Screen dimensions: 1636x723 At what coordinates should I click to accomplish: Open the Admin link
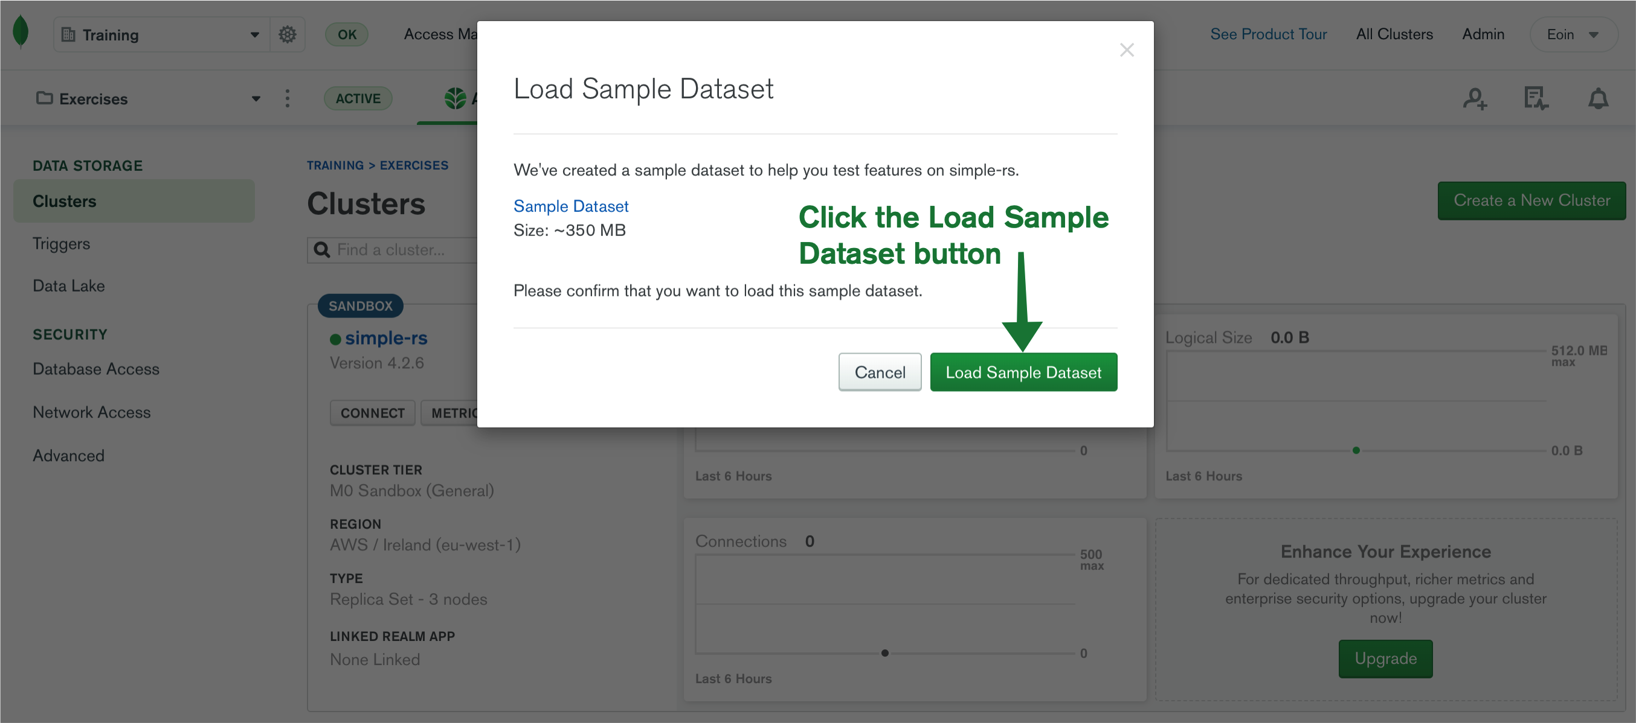1483,34
